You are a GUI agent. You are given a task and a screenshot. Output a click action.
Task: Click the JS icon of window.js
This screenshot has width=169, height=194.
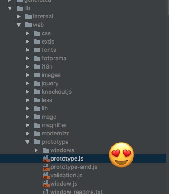click(x=46, y=184)
